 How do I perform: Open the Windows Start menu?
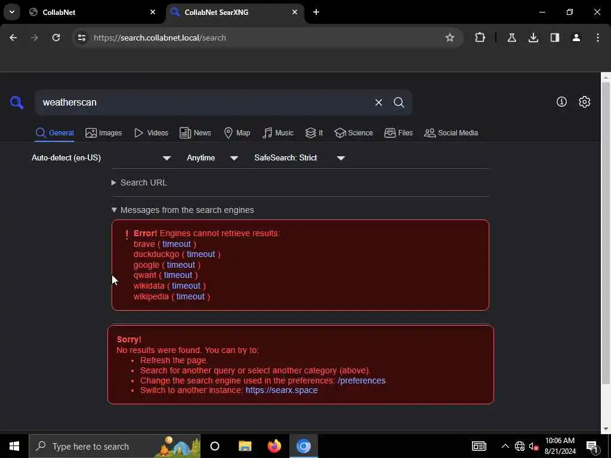[x=14, y=446]
